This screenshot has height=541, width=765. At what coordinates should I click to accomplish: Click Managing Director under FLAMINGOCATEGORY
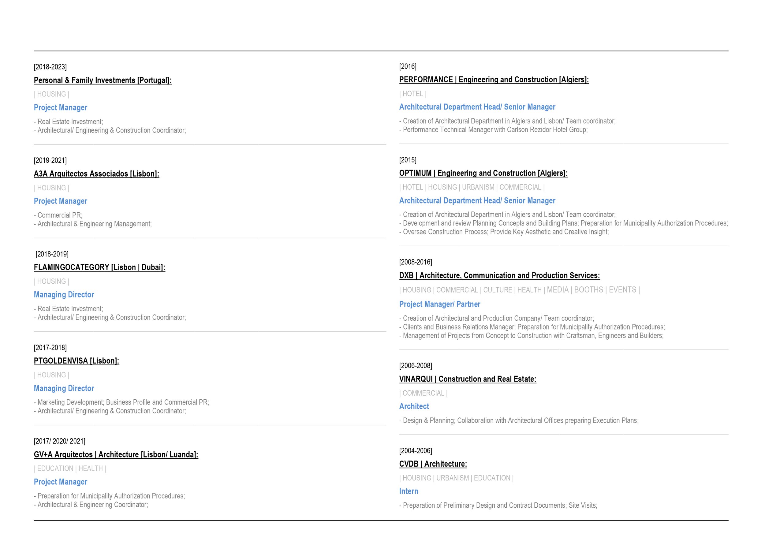[x=64, y=295]
